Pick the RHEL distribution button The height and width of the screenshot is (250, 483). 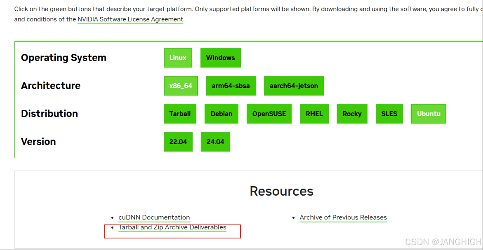pyautogui.click(x=314, y=114)
